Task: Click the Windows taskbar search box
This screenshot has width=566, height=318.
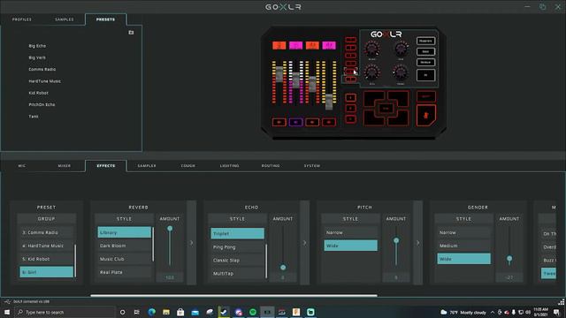Action: [65, 312]
